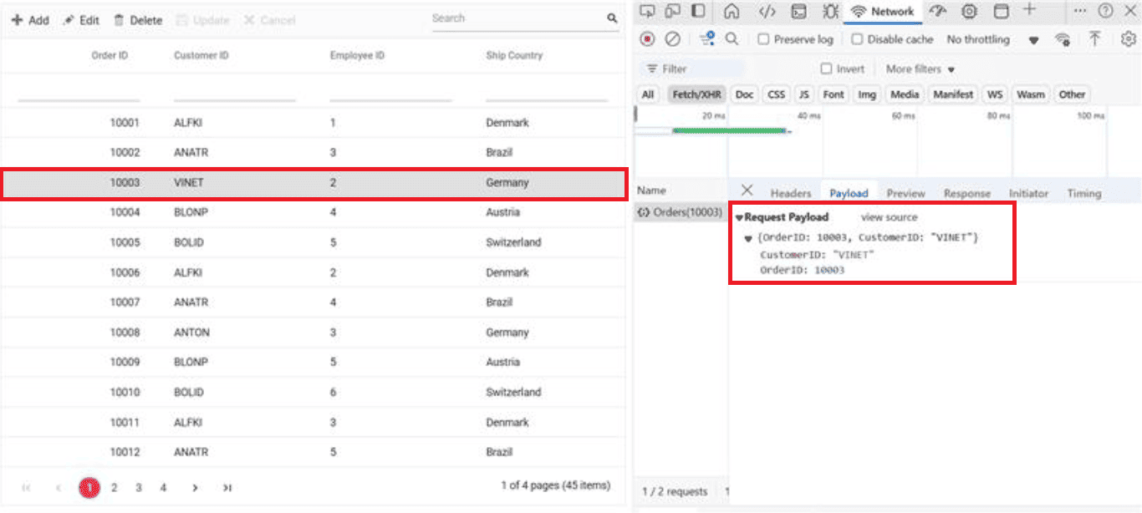This screenshot has height=513, width=1142.
Task: Collapse the Request Payload section
Action: click(x=739, y=217)
